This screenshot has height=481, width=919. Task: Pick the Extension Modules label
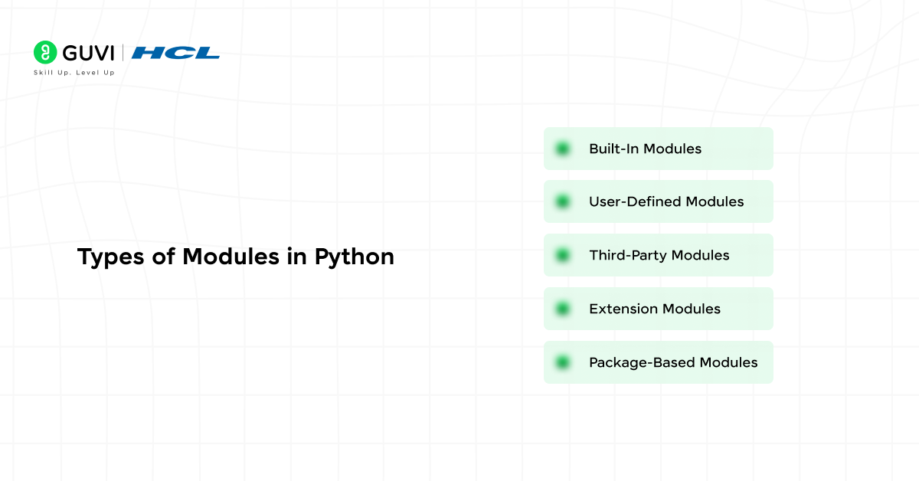pos(654,309)
